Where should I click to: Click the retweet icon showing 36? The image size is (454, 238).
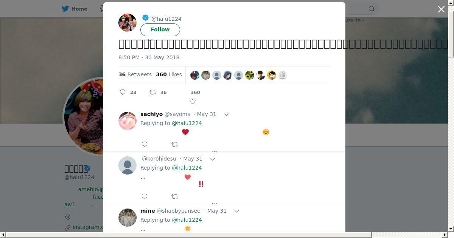153,92
